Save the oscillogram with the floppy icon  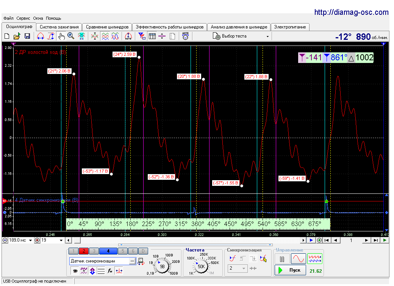click(x=27, y=36)
